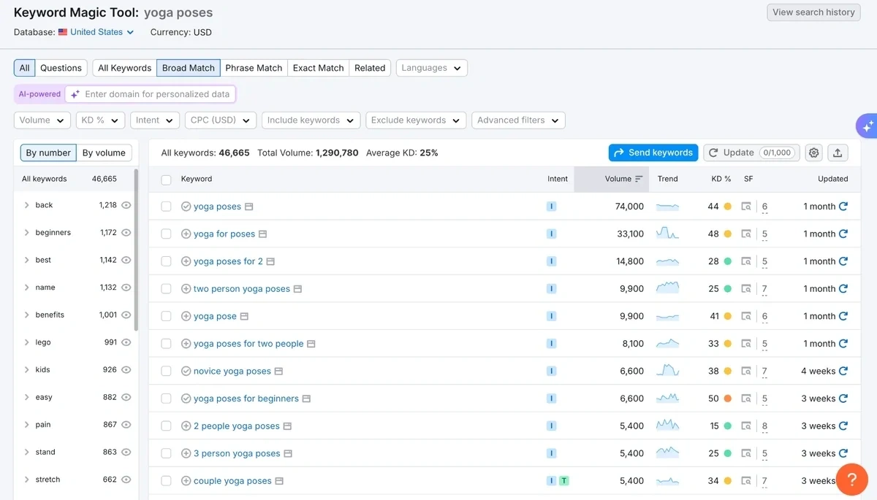
Task: Open the Volume filter dropdown
Action: pyautogui.click(x=42, y=120)
